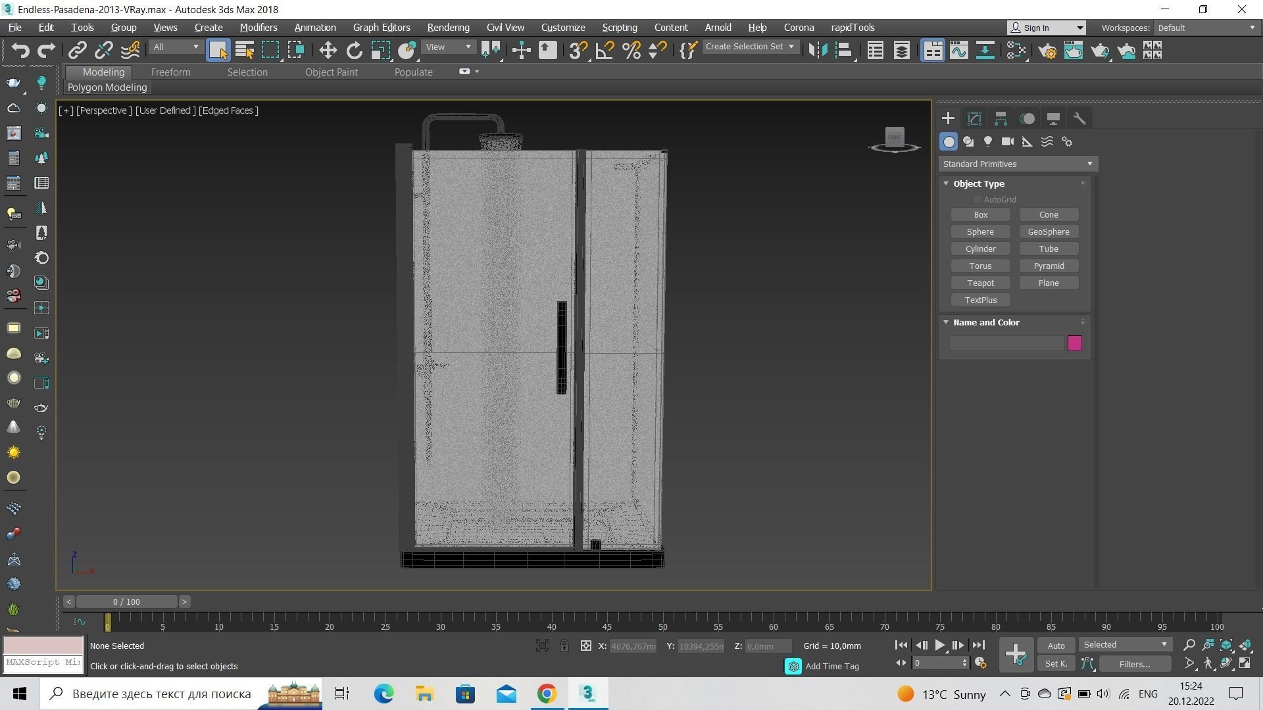
Task: Click the Mirror tool icon
Action: pos(818,51)
